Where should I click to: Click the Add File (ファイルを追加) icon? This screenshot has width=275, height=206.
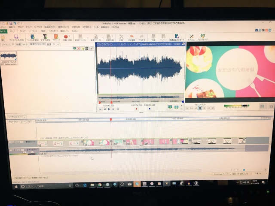coord(33,36)
